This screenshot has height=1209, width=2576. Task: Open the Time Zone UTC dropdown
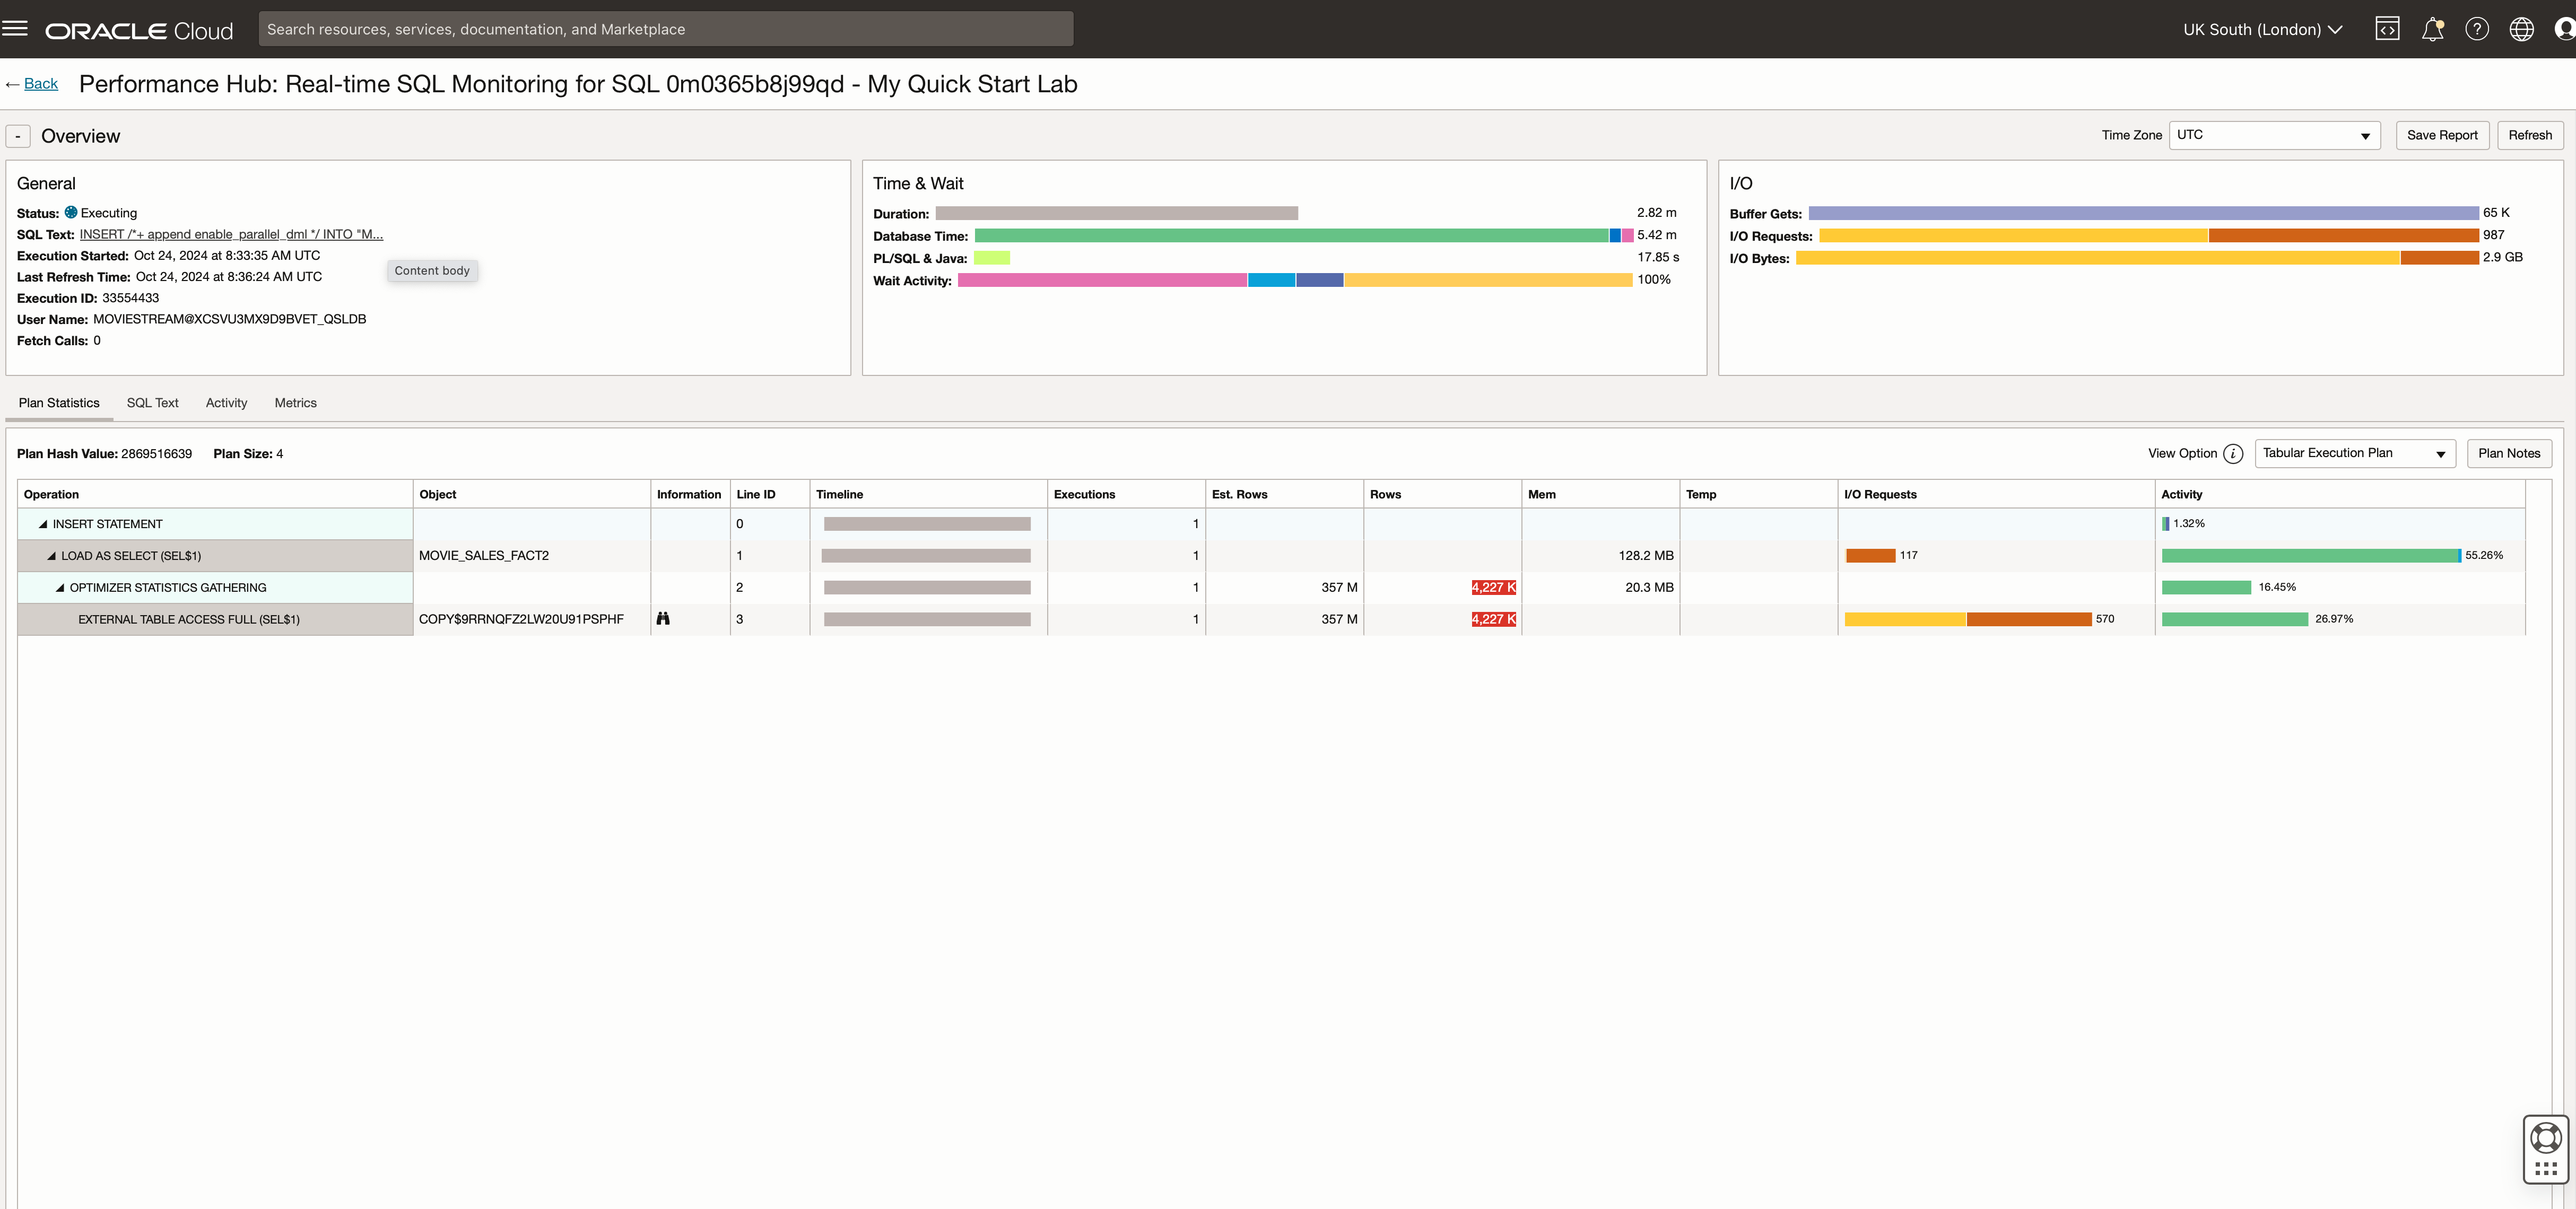coord(2273,135)
